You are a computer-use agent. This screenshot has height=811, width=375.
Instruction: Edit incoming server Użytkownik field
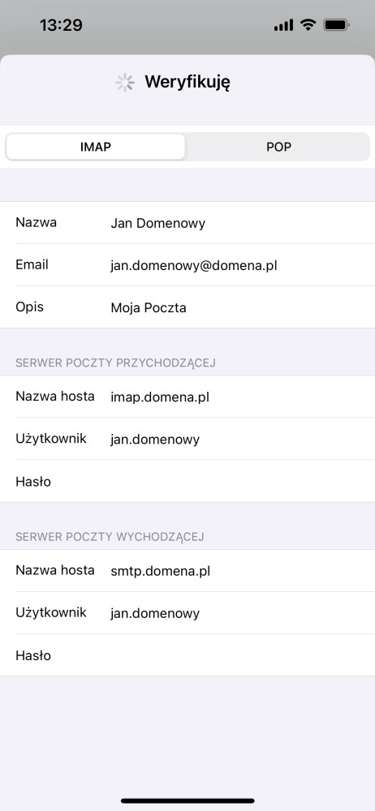(x=187, y=439)
